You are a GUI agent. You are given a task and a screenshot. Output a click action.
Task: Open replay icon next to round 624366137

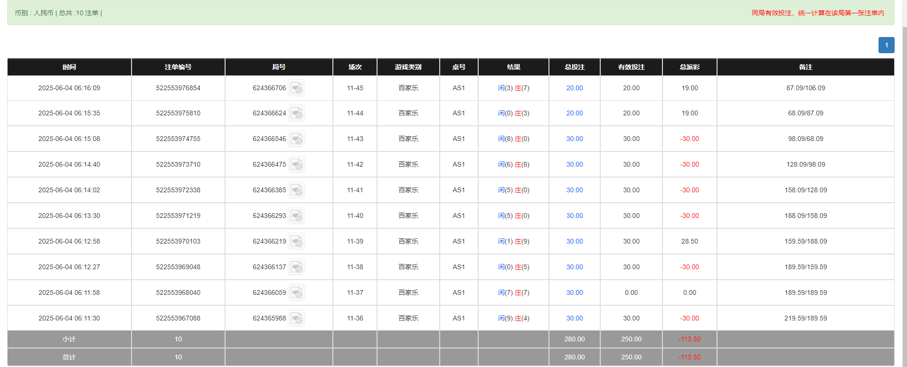(x=297, y=267)
